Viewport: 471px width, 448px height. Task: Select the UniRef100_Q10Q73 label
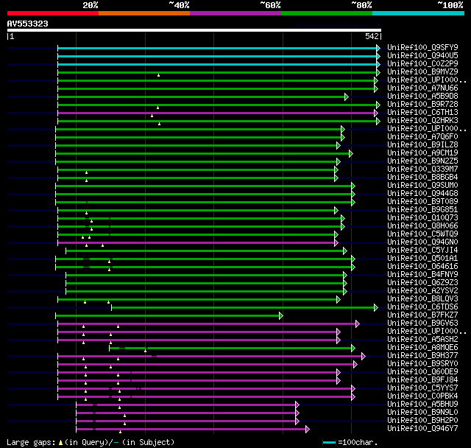[422, 218]
